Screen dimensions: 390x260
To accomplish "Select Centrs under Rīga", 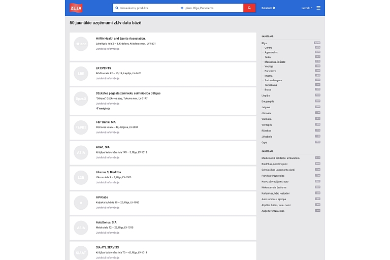I will [x=268, y=48].
